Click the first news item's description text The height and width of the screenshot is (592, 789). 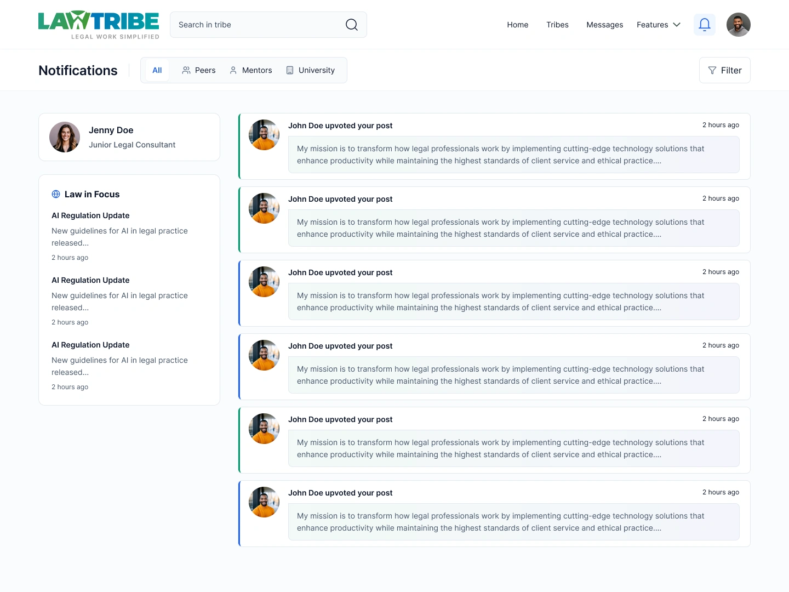119,237
